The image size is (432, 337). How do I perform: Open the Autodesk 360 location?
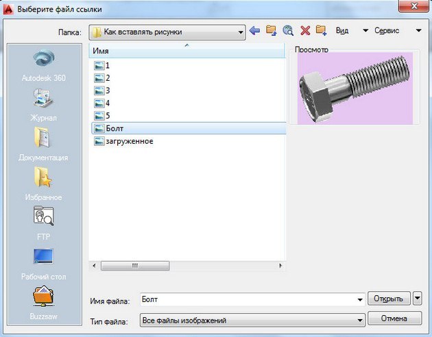tap(44, 65)
